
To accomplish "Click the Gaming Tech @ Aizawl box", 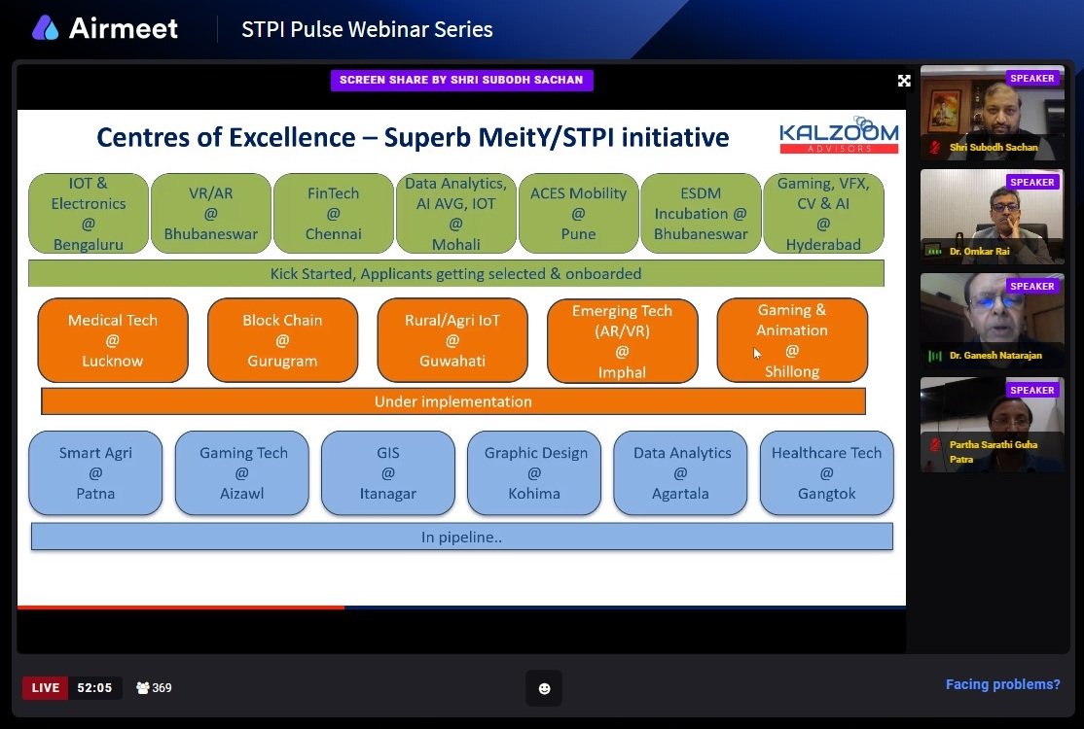I will pyautogui.click(x=242, y=473).
